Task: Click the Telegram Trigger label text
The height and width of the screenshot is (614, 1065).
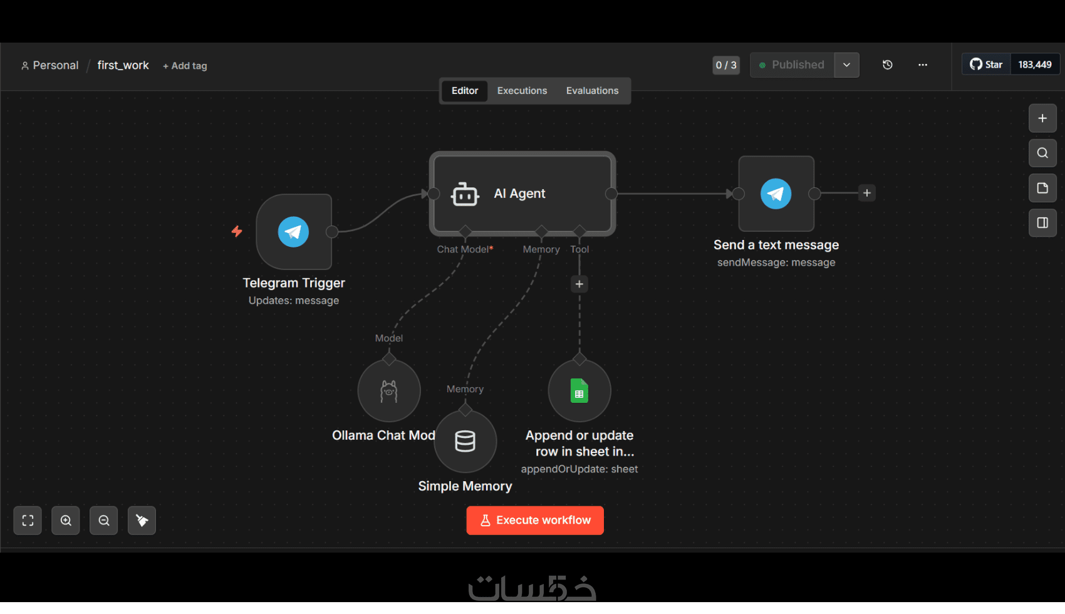Action: pos(294,283)
